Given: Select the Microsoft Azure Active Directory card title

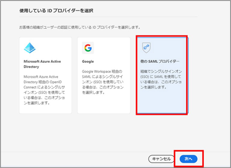Looking at the screenshot, I should pyautogui.click(x=42, y=64).
